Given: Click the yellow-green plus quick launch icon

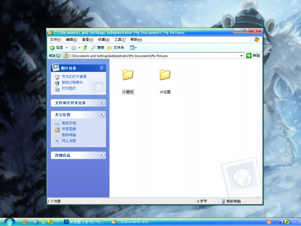Looking at the screenshot, I should 50,222.
